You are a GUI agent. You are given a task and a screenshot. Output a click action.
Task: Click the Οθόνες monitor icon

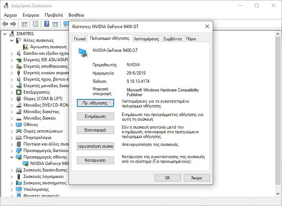(x=19, y=125)
